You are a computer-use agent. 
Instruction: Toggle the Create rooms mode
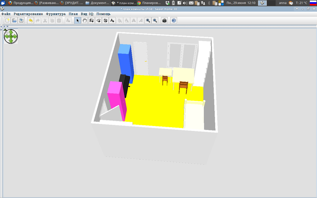[x=98, y=21]
